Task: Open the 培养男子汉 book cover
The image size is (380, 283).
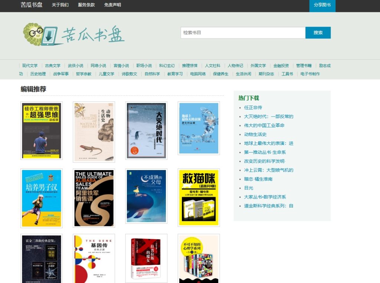Action: coord(42,198)
